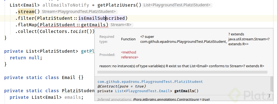Click the 'emails' field name
Image resolution: width=277 pixels, height=104 pixels.
pyautogui.click(x=73, y=97)
